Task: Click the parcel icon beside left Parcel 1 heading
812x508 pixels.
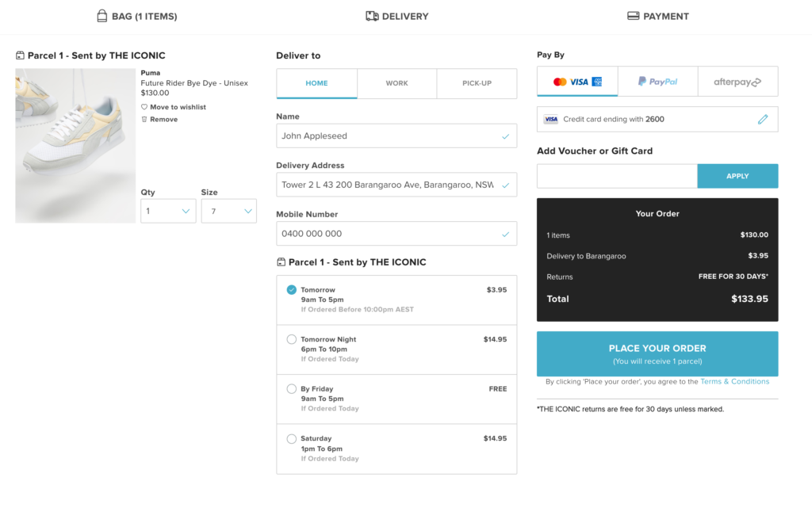Action: pyautogui.click(x=20, y=55)
